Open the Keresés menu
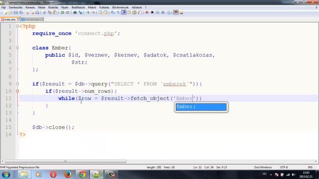The image size is (319, 179). 30,7
